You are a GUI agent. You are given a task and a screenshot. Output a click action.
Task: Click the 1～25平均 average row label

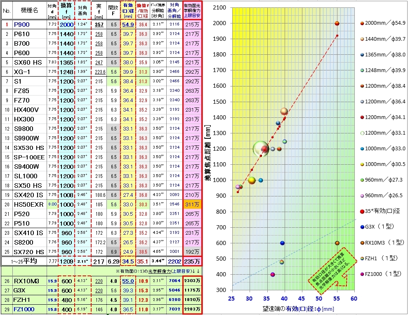24,261
